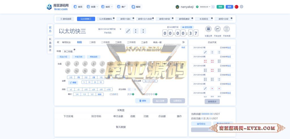
Task: Click the power logout icon
Action: [241, 7]
